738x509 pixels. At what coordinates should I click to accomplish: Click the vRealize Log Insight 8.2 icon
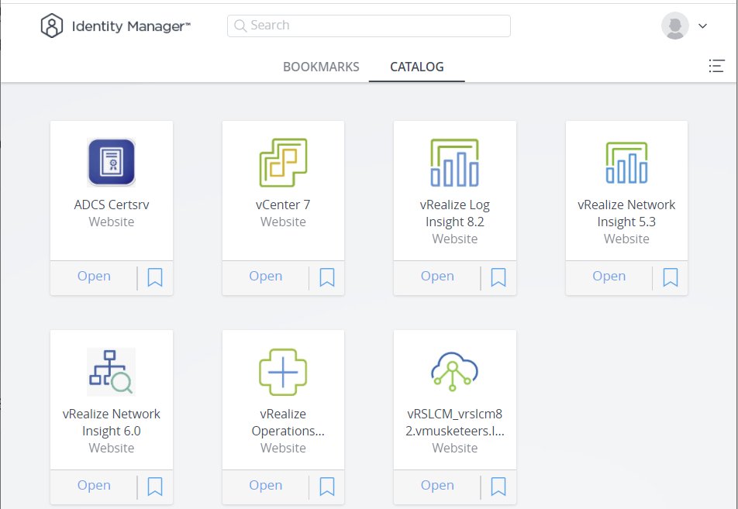454,162
